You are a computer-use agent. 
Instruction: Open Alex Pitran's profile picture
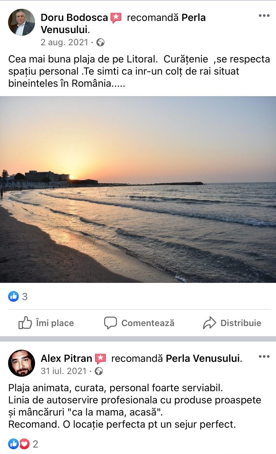click(x=22, y=363)
